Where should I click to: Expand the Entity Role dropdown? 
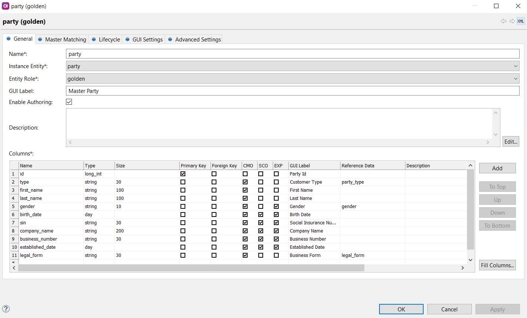tap(292, 78)
